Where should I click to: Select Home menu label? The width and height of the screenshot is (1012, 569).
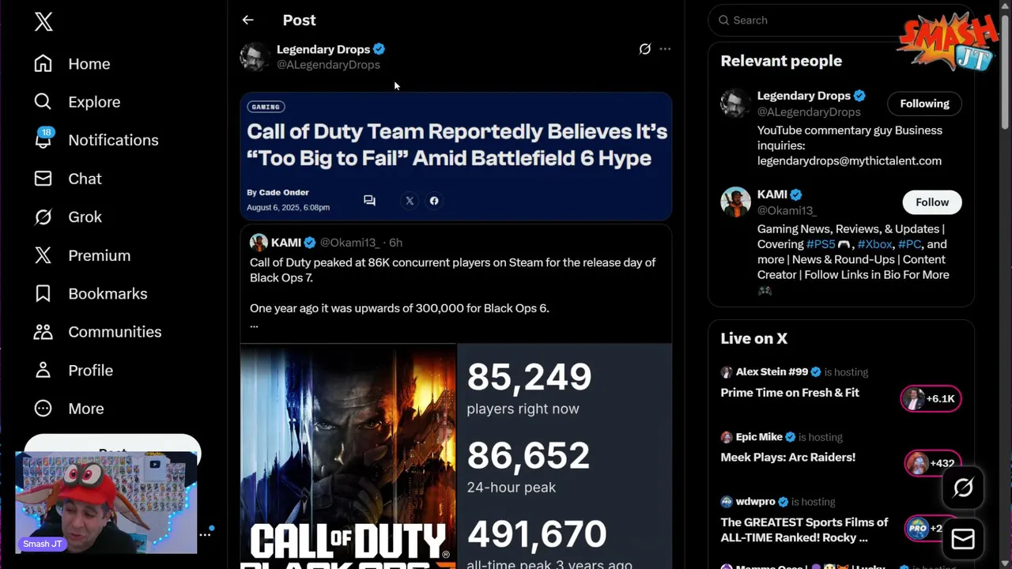tap(89, 64)
